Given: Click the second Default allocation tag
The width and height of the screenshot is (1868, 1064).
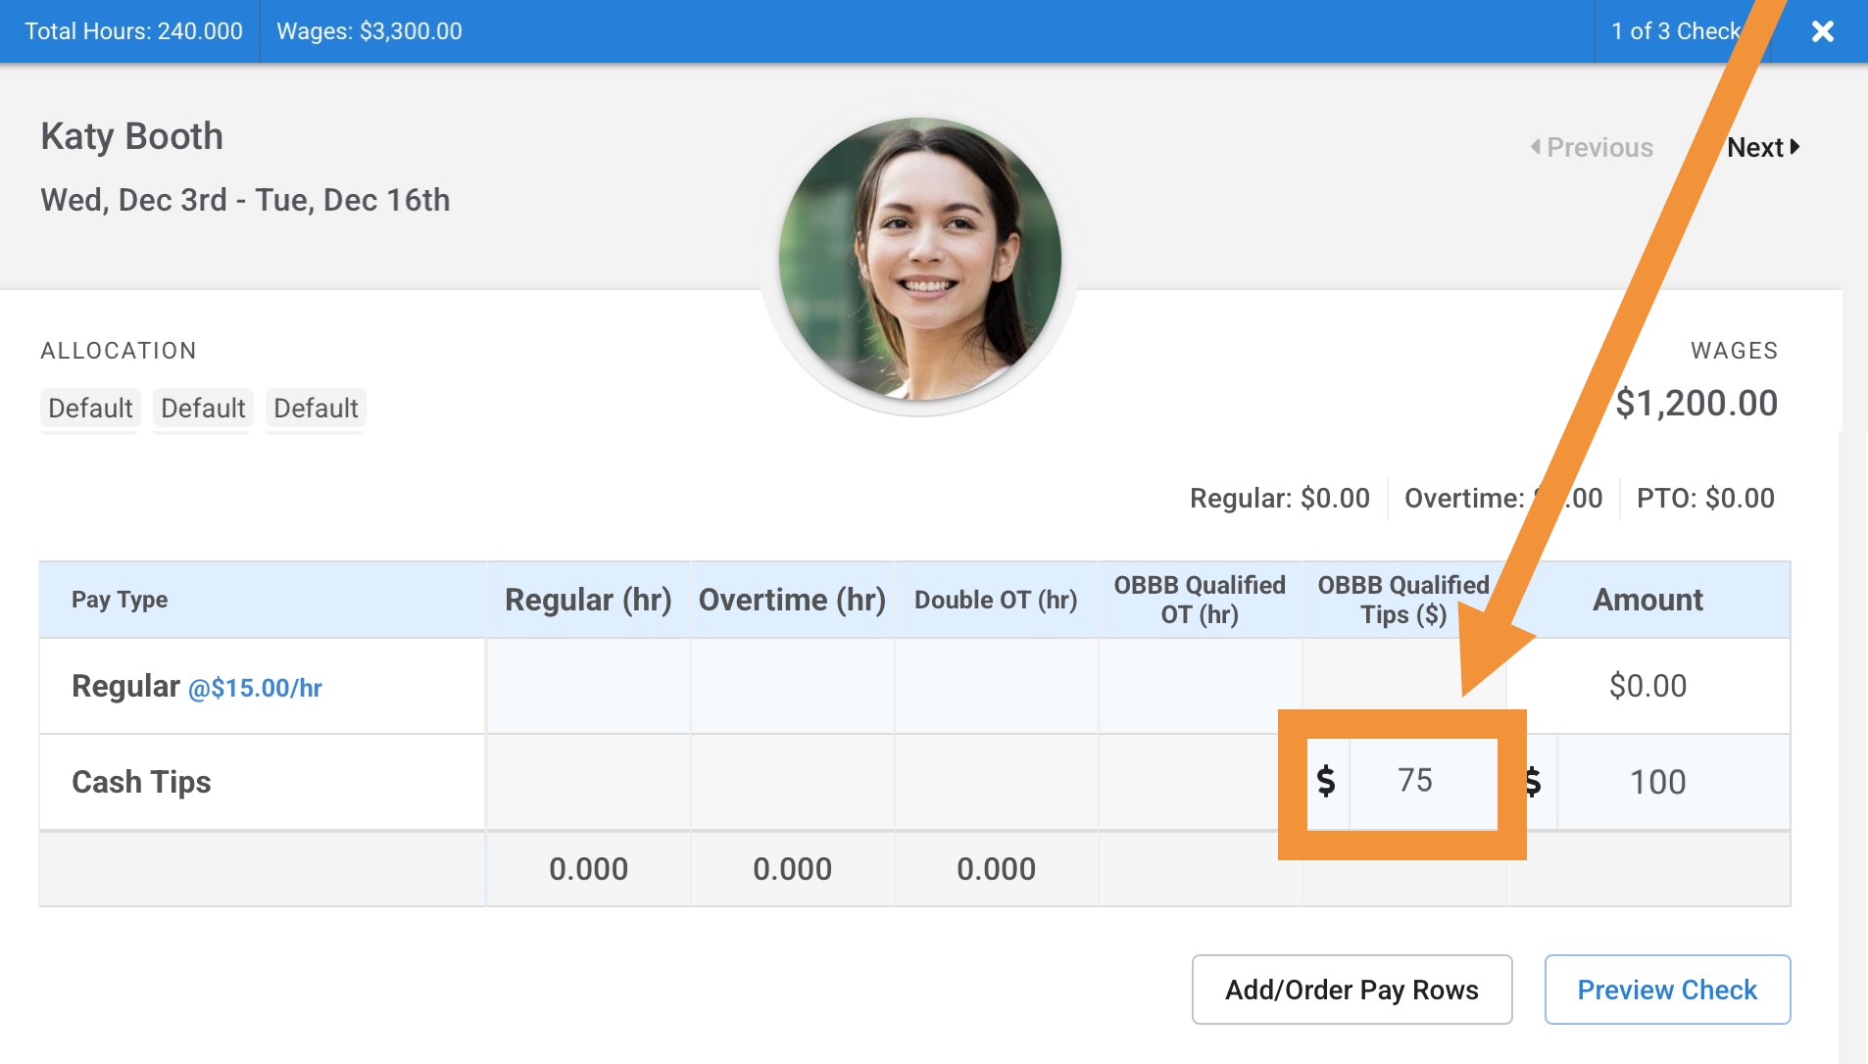Looking at the screenshot, I should tap(203, 408).
